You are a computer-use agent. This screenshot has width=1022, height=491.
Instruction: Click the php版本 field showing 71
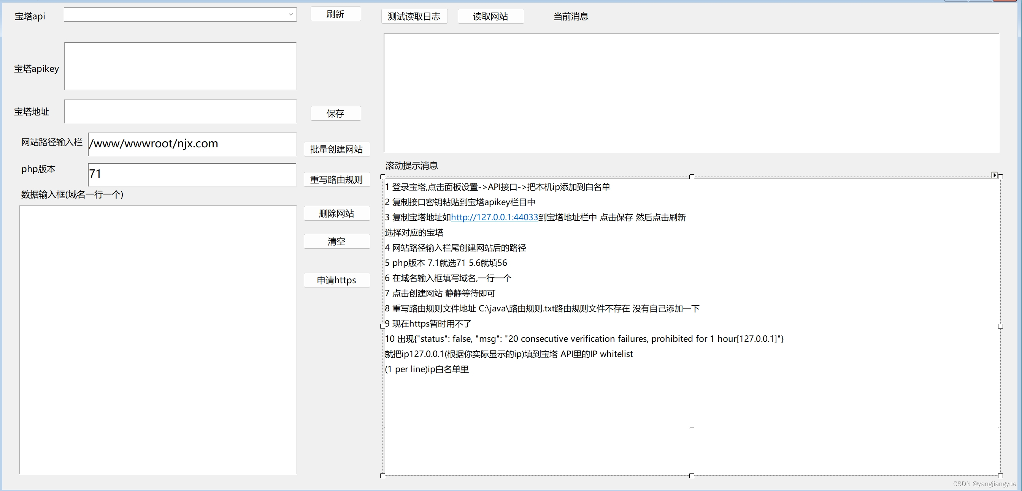pos(192,174)
